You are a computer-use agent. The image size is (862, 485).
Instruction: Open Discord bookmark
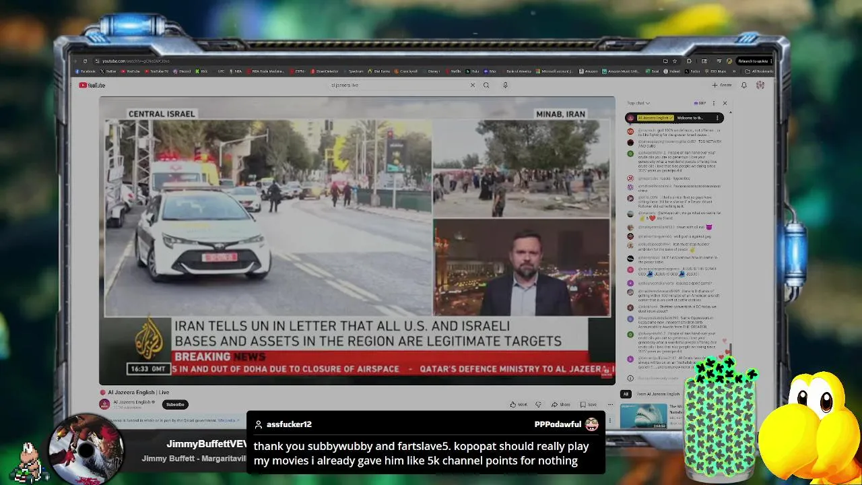point(182,71)
